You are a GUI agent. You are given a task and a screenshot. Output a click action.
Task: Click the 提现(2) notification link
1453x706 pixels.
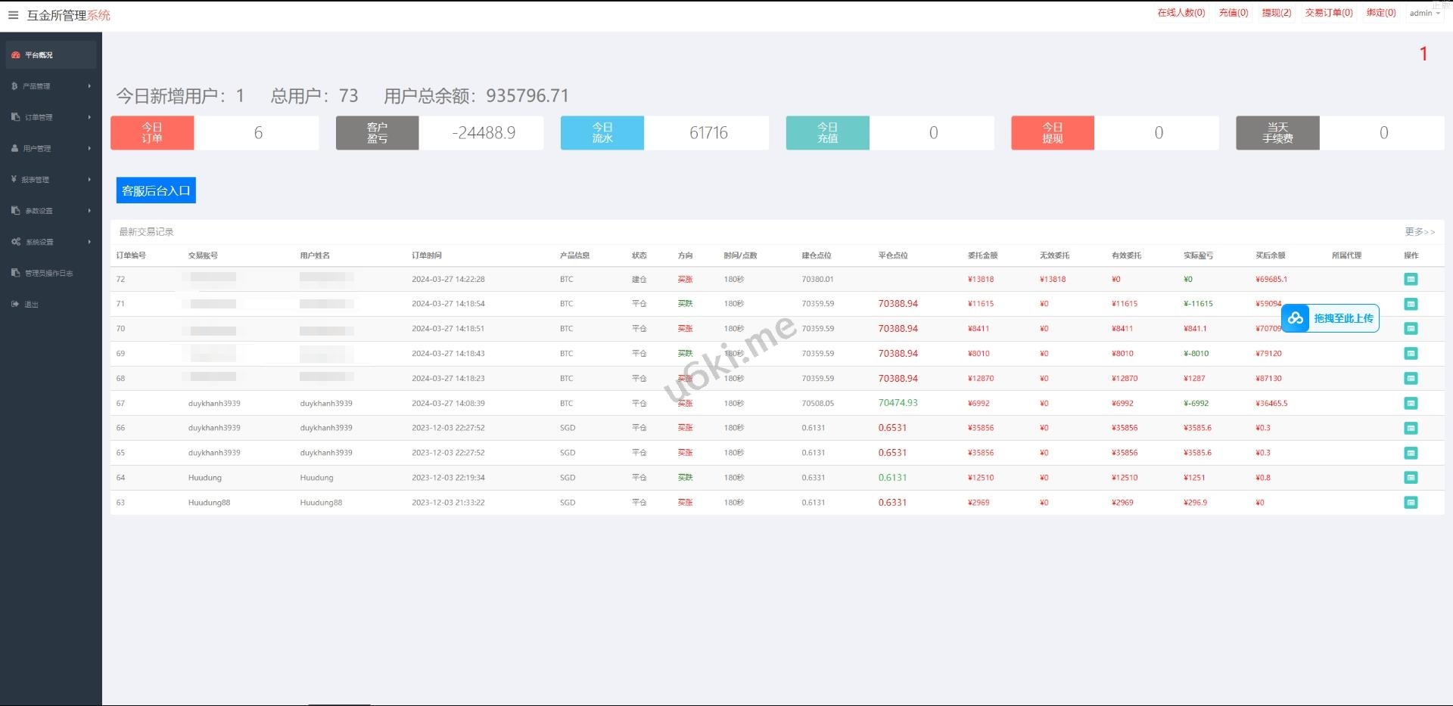(1276, 13)
